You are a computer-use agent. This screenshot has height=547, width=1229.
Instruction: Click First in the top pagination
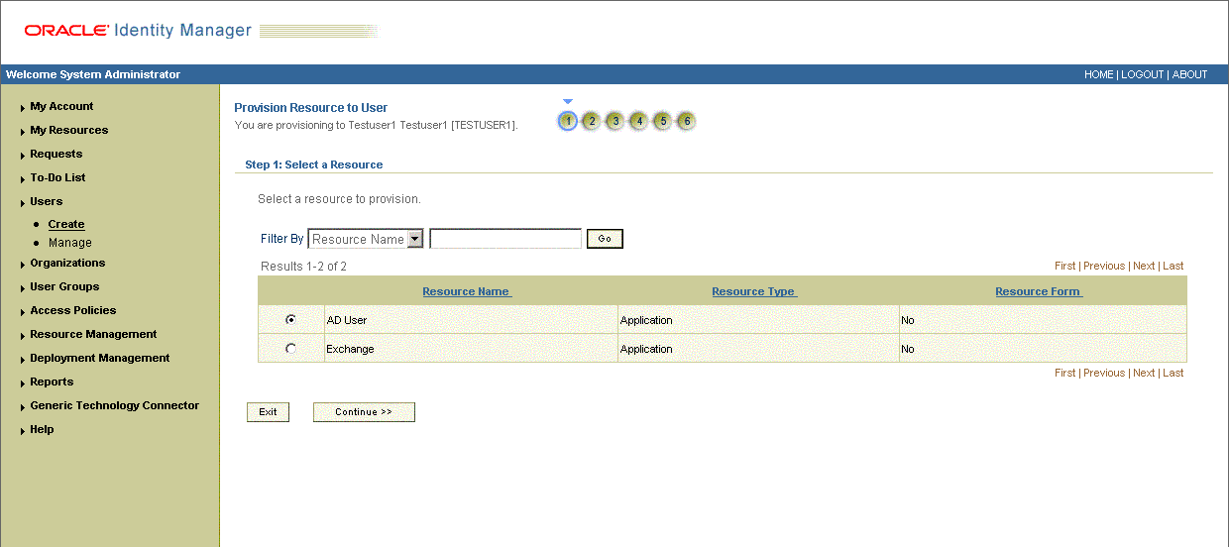[1065, 266]
